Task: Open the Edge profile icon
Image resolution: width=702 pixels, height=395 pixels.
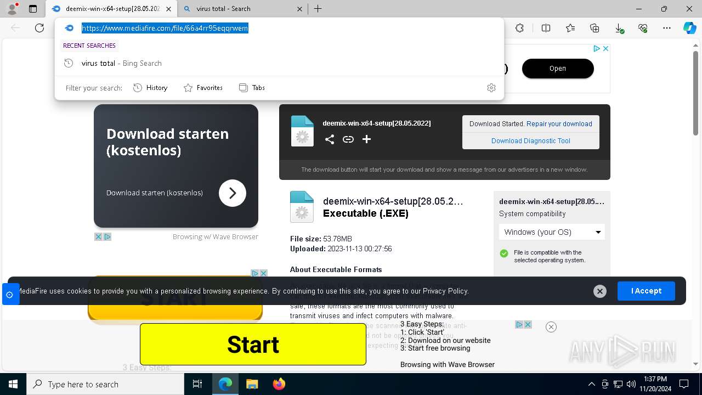Action: click(x=12, y=9)
